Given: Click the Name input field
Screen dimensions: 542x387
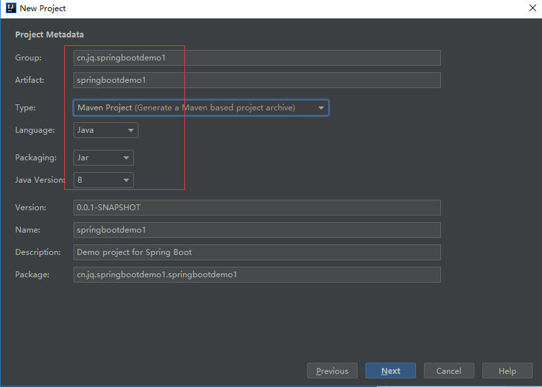Looking at the screenshot, I should tap(257, 230).
